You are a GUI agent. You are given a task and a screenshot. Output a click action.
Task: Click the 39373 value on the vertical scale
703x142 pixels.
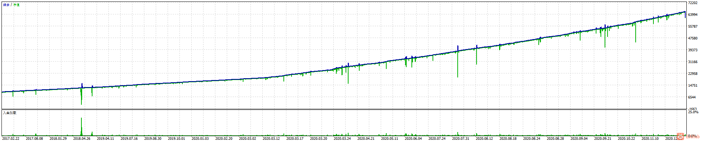coord(693,50)
